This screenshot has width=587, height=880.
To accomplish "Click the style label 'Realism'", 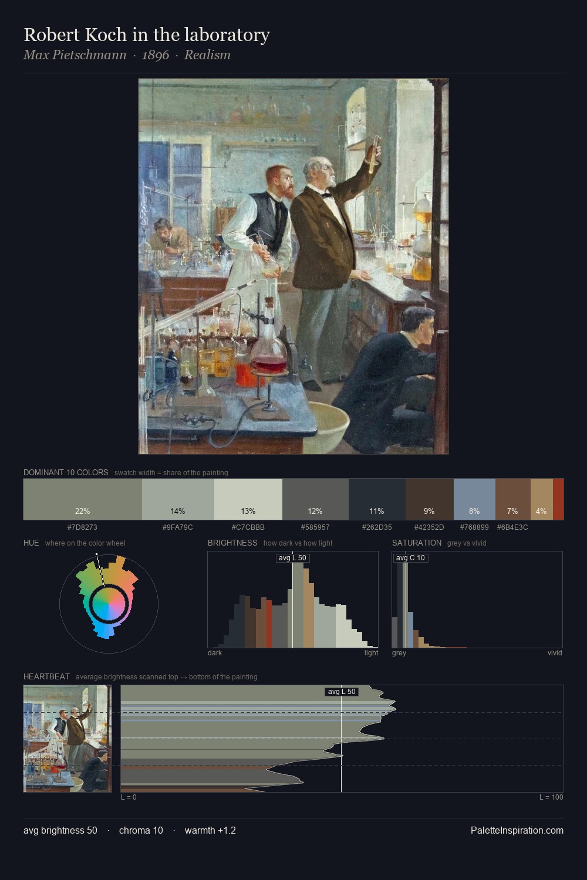I will tap(207, 55).
